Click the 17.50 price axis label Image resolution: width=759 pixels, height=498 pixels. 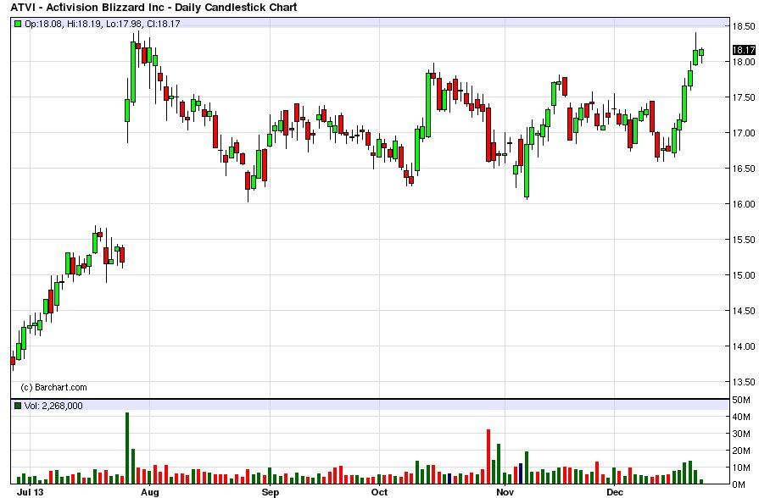(744, 97)
